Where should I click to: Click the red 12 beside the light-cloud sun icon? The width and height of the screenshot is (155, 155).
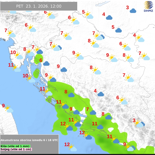click(67, 145)
